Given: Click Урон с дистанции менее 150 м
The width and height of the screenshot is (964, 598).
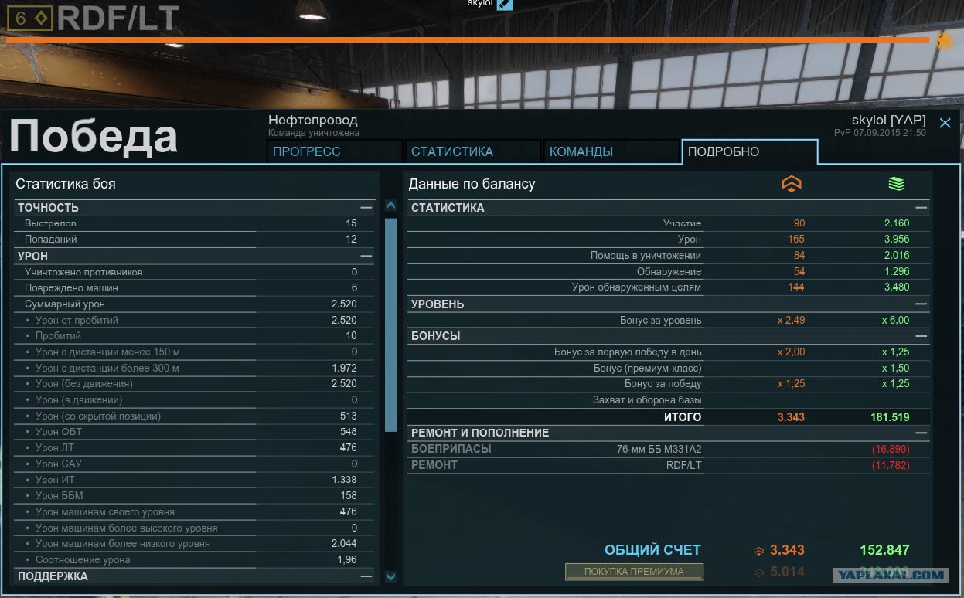Looking at the screenshot, I should (x=194, y=352).
